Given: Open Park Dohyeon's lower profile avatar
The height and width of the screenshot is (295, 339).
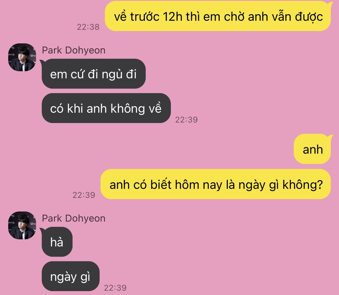Looking at the screenshot, I should (22, 225).
